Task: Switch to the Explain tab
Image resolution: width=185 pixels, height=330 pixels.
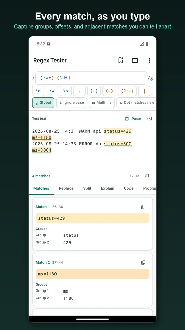Action: (x=108, y=188)
